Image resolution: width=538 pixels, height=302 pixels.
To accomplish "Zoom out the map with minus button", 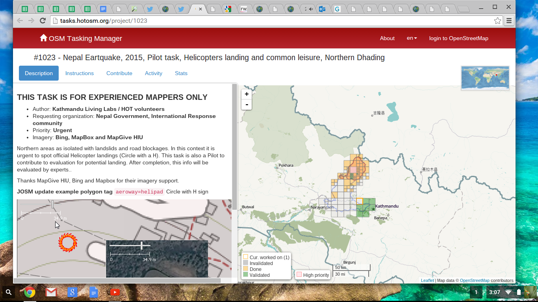I will [x=247, y=105].
